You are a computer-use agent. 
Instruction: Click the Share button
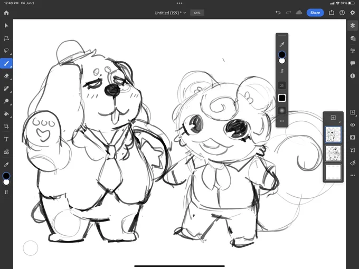click(315, 13)
